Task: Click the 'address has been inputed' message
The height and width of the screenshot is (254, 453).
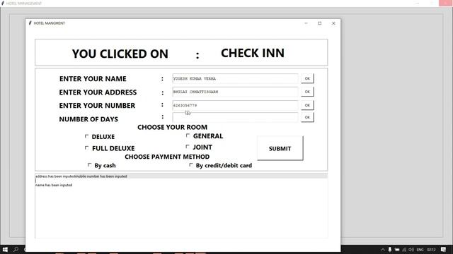Action: tap(55, 176)
